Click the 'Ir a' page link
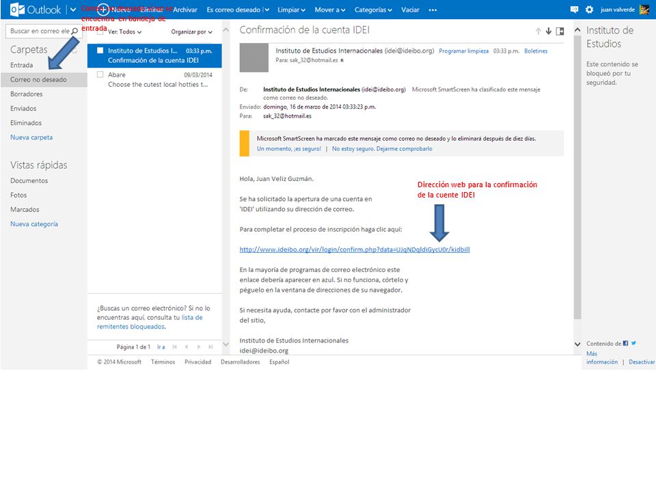Image resolution: width=656 pixels, height=492 pixels. (x=161, y=347)
